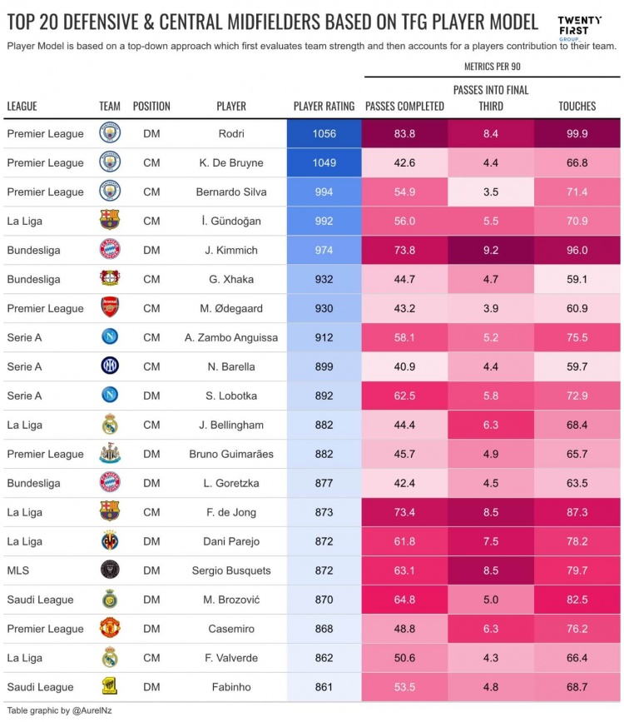The width and height of the screenshot is (624, 722).
Task: Click the Inter Miami crest beside Sergio Busquets
Action: [x=110, y=570]
